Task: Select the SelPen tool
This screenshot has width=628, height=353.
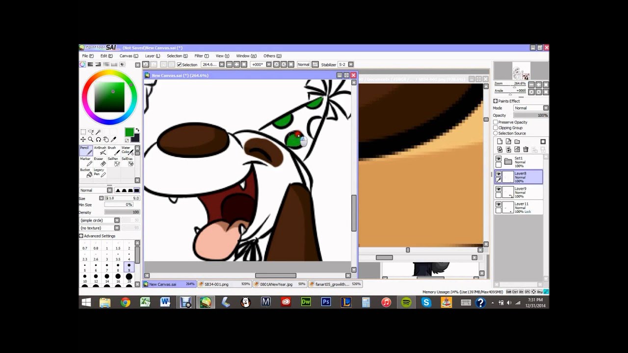Action: (x=115, y=161)
